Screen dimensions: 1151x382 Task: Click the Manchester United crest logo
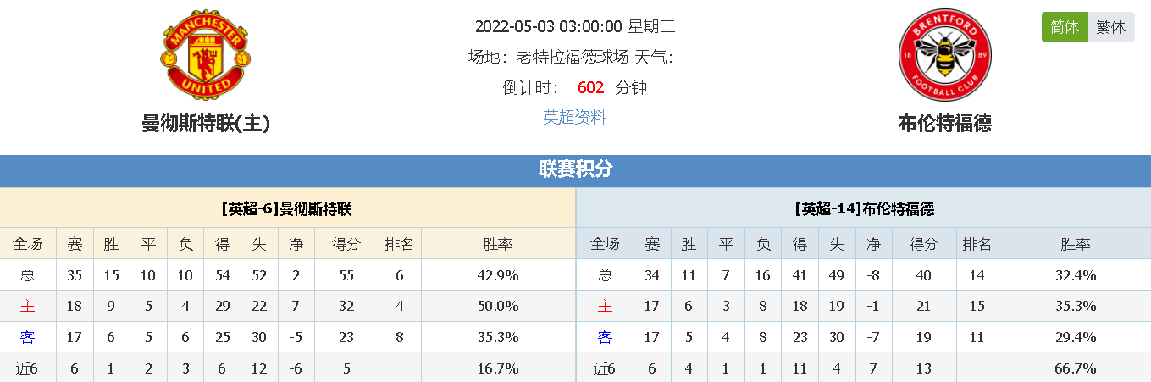[206, 56]
